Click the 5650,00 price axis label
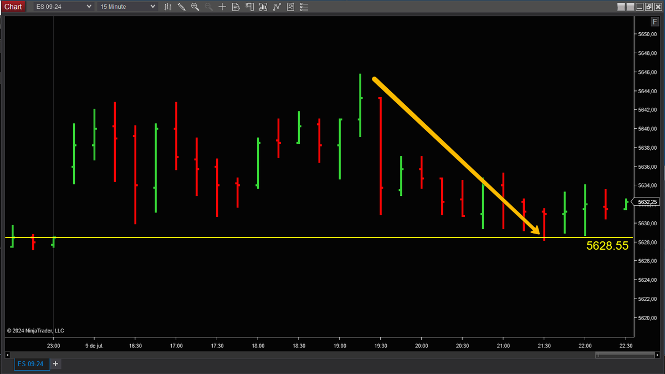The width and height of the screenshot is (665, 374). [x=647, y=34]
